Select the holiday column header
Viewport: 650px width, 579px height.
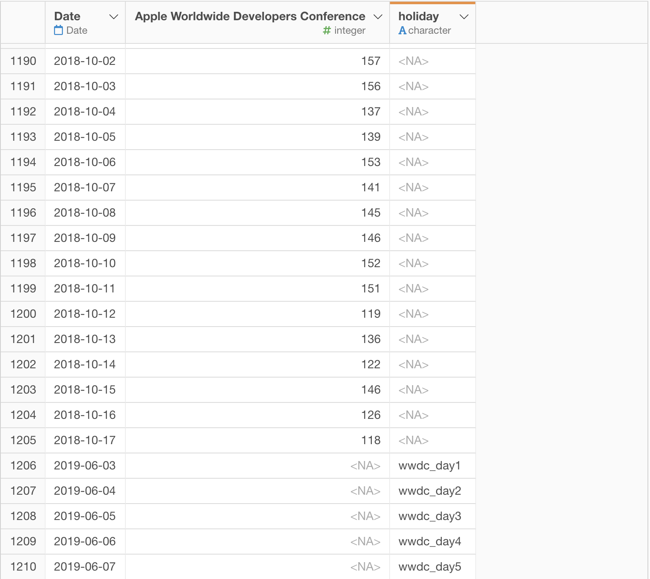pyautogui.click(x=418, y=16)
